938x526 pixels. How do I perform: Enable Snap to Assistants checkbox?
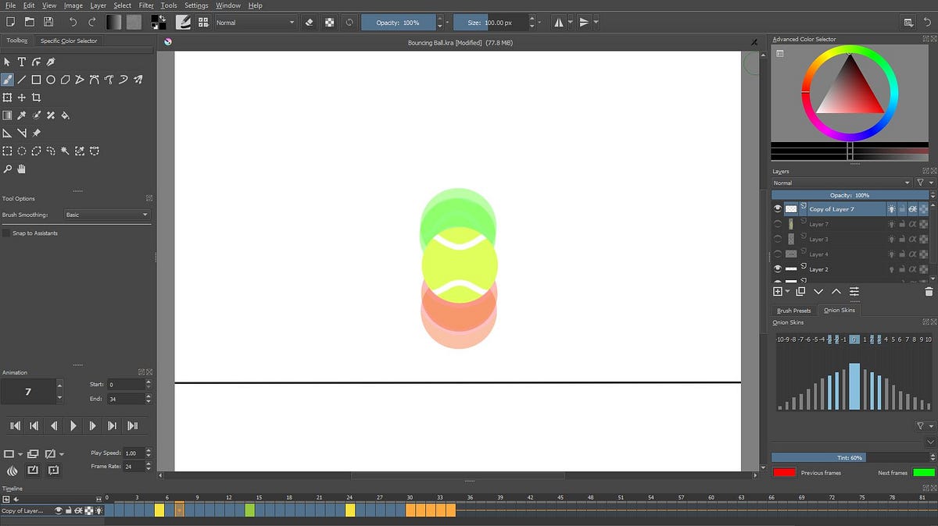[x=6, y=233]
